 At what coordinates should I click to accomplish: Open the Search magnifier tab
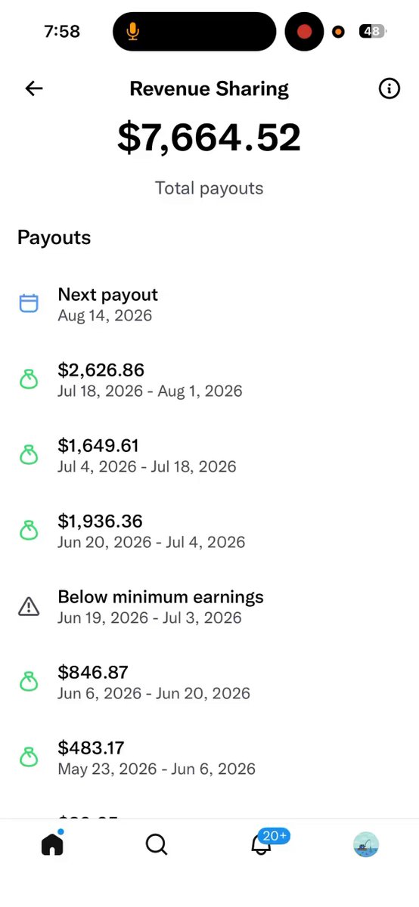click(x=156, y=844)
